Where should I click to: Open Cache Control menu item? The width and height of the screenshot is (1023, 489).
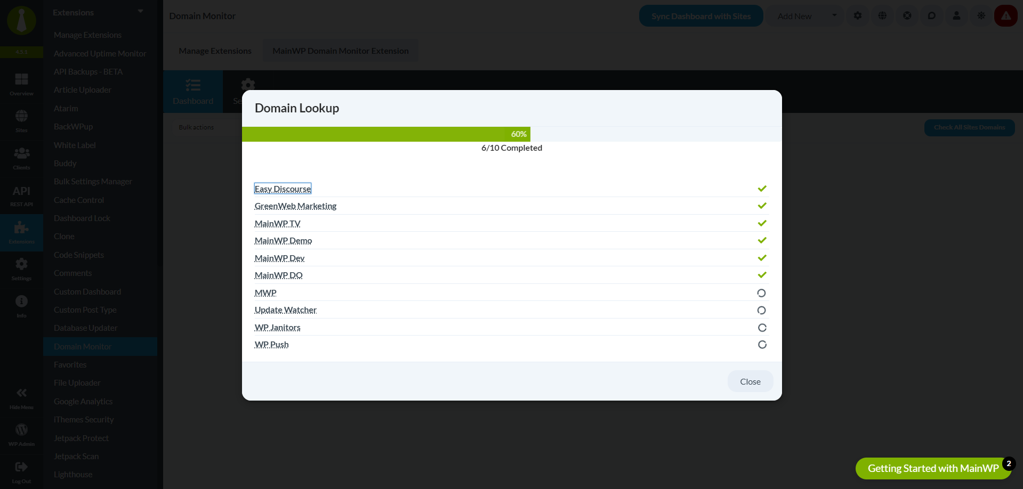pos(79,200)
